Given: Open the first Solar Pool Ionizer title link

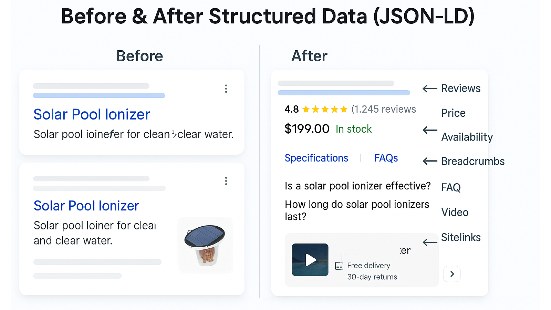Looking at the screenshot, I should tap(92, 114).
